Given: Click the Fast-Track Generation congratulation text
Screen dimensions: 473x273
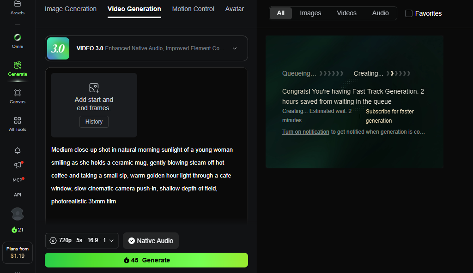Looking at the screenshot, I should point(353,96).
